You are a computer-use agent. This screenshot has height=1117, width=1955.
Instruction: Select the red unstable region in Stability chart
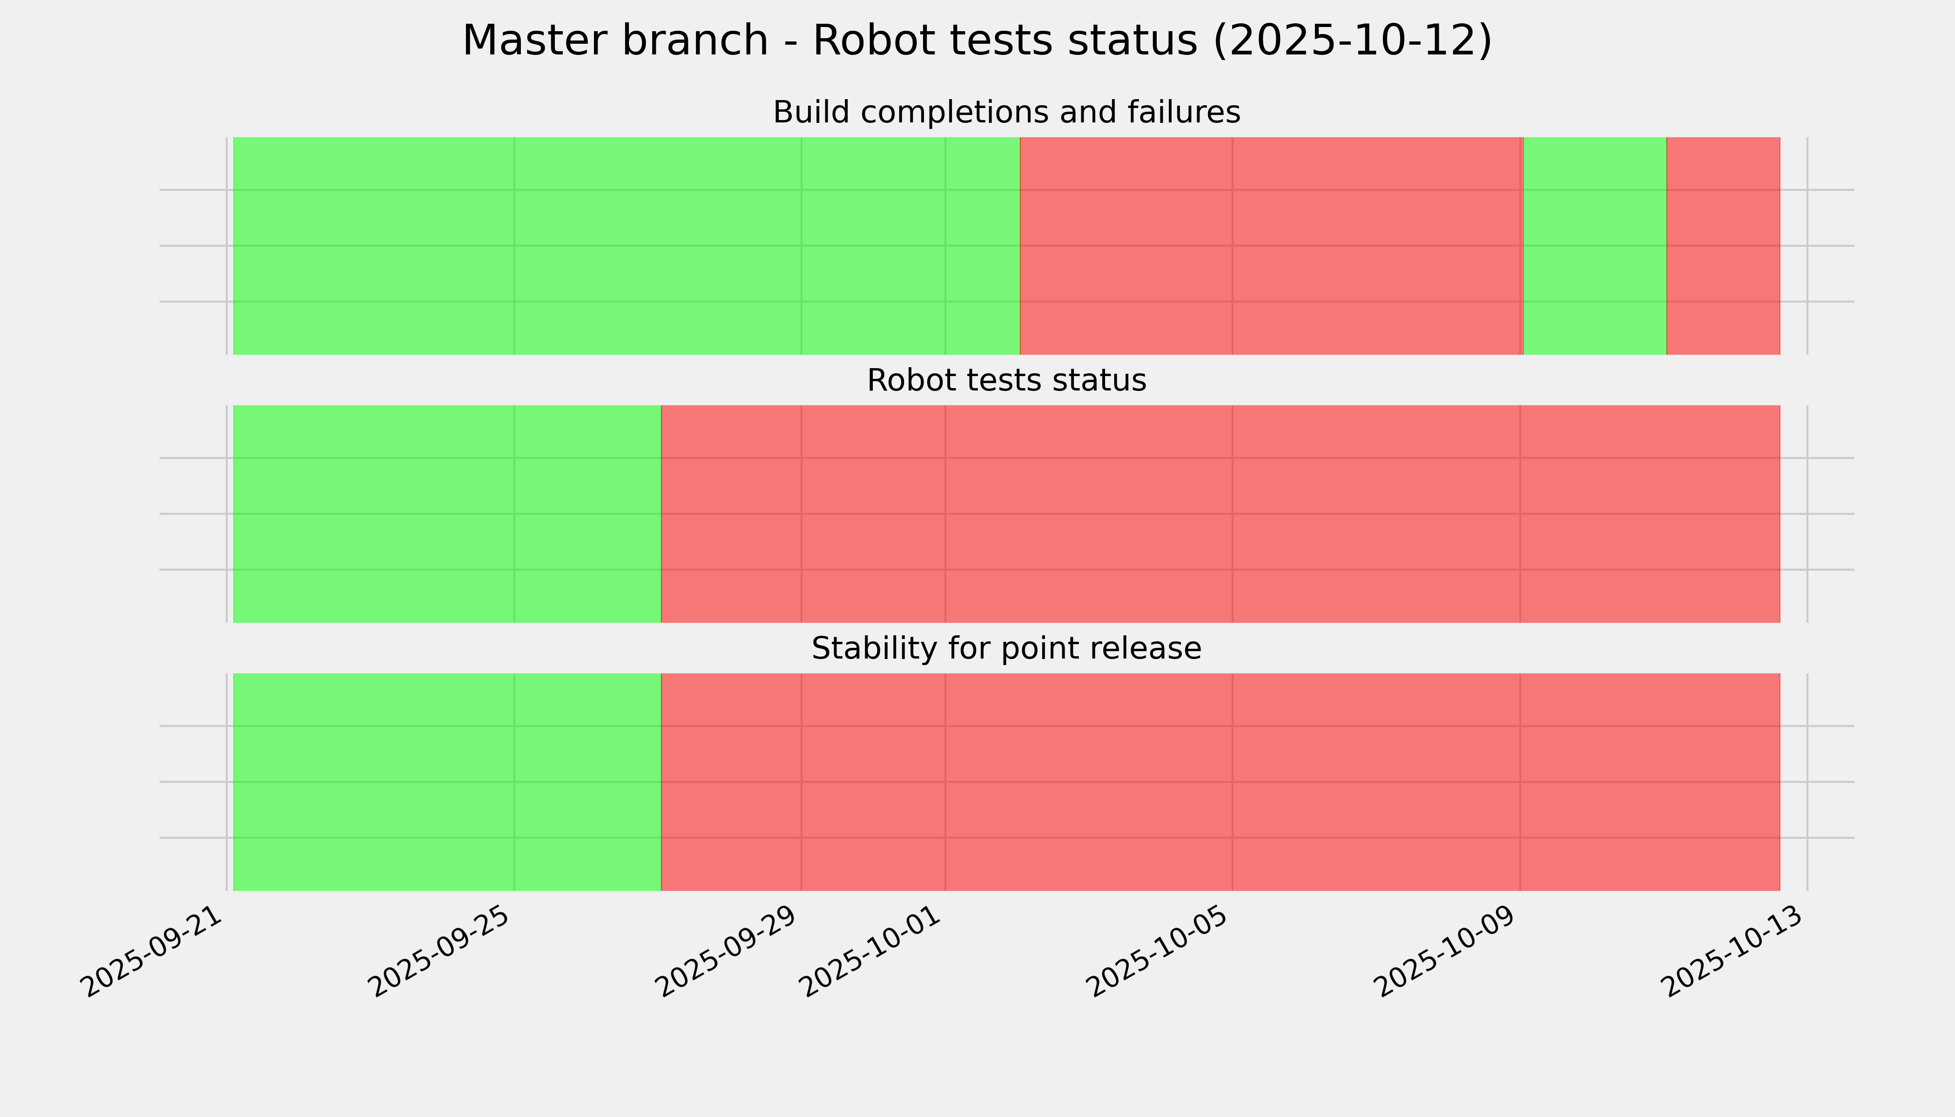point(1220,782)
